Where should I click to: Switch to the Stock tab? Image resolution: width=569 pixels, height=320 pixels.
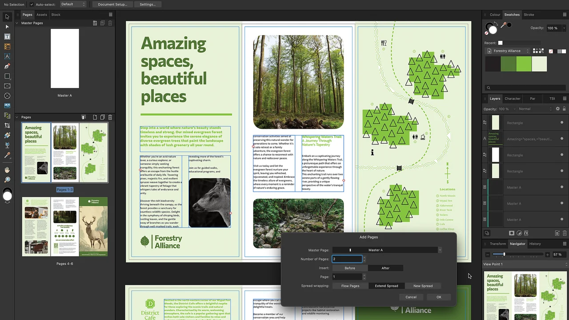[x=56, y=15]
